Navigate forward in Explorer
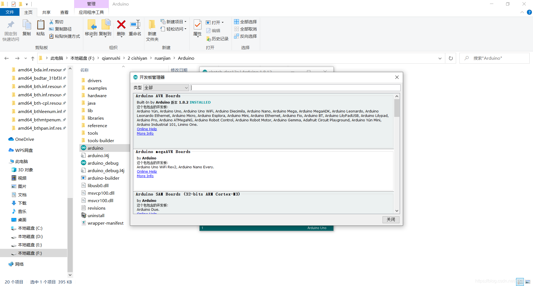 coord(17,58)
